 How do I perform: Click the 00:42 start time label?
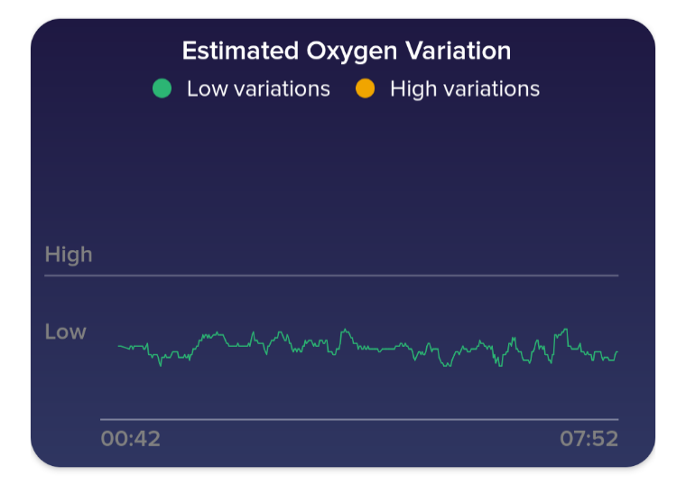coord(131,439)
